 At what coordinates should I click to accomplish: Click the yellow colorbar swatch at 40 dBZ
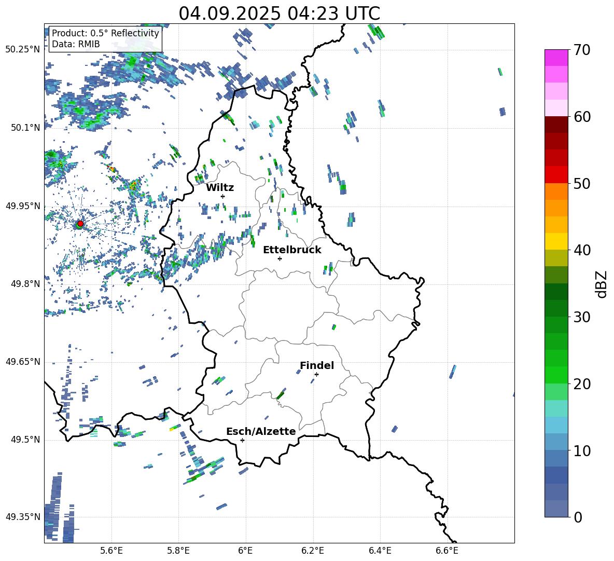(556, 241)
